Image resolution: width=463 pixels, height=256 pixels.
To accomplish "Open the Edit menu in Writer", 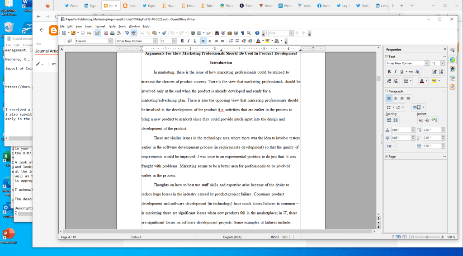I will (70, 26).
